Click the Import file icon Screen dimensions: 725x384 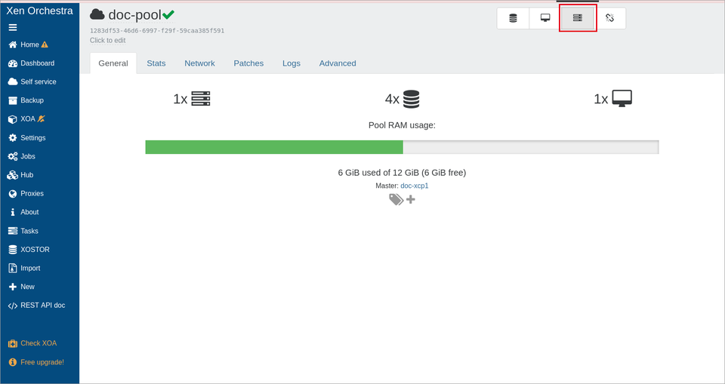pyautogui.click(x=13, y=268)
